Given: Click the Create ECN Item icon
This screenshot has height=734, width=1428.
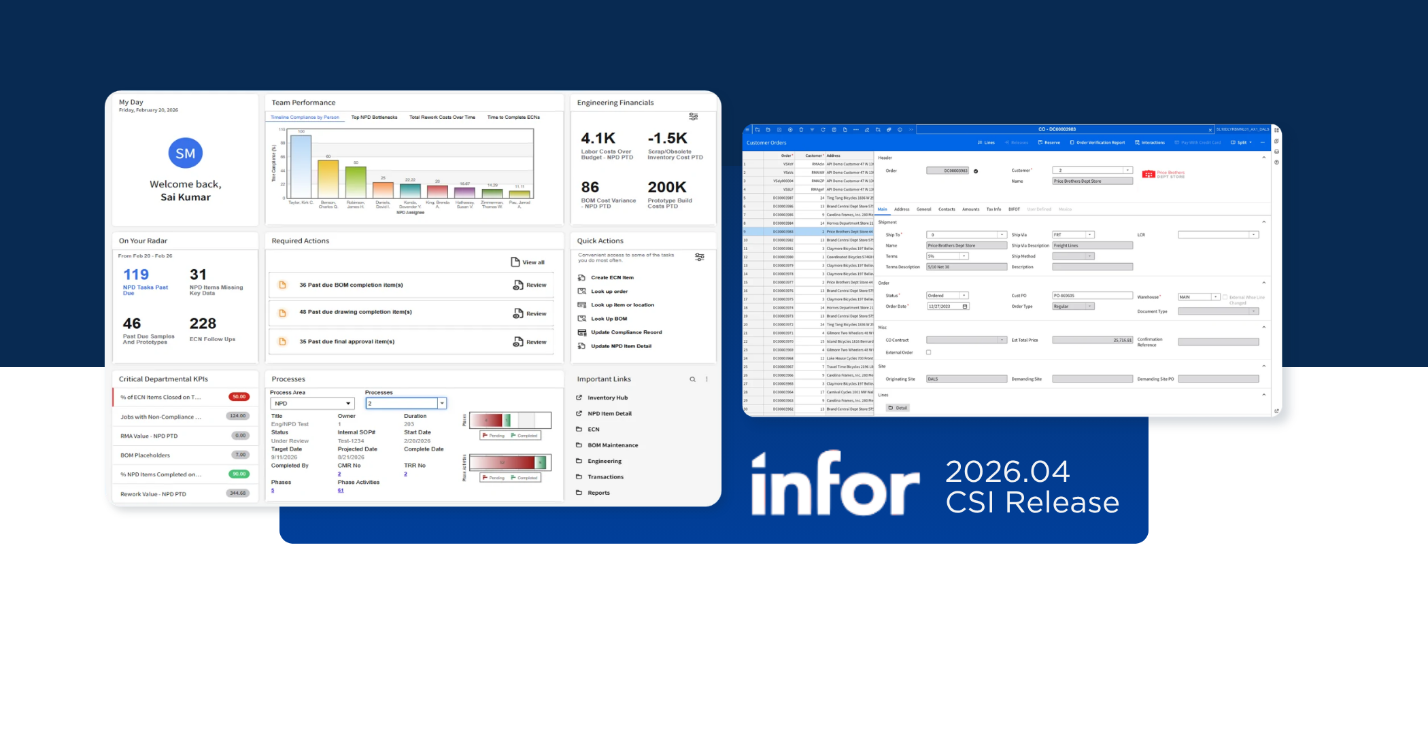Looking at the screenshot, I should coord(581,277).
